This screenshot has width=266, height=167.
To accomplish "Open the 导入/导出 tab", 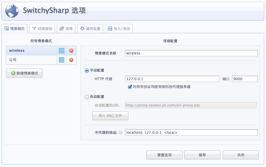I will click(119, 28).
